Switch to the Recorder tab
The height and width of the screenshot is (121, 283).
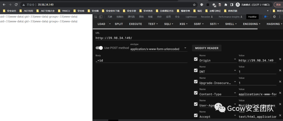pos(207,17)
